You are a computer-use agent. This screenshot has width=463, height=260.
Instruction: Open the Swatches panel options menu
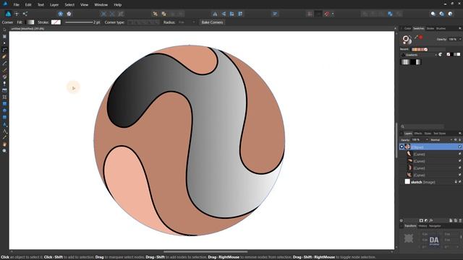[x=460, y=29]
